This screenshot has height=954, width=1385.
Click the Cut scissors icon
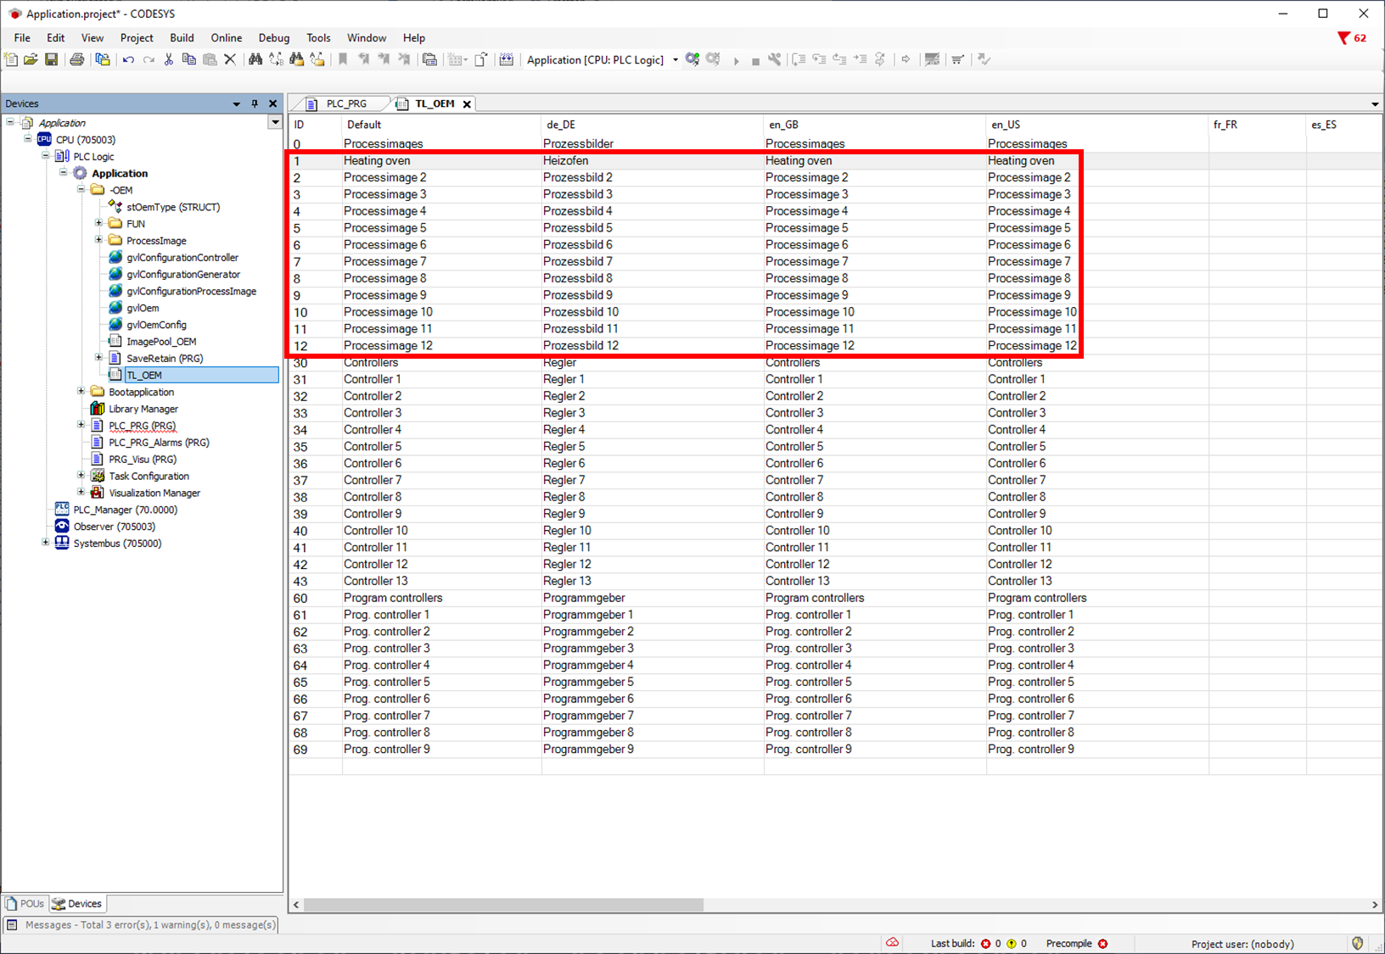pyautogui.click(x=169, y=59)
